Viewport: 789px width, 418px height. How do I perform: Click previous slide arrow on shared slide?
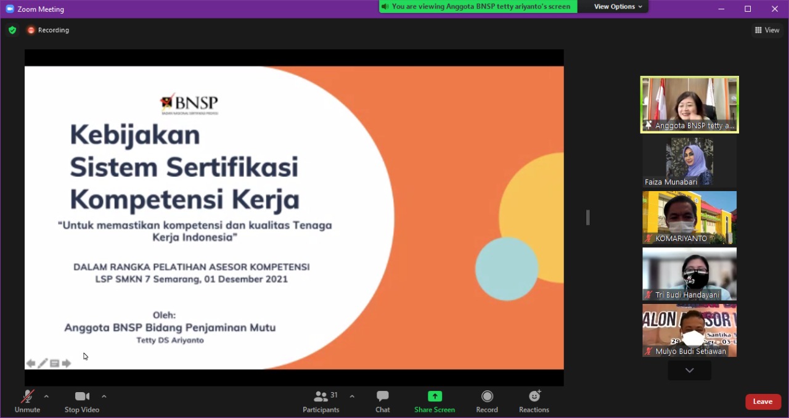click(31, 364)
